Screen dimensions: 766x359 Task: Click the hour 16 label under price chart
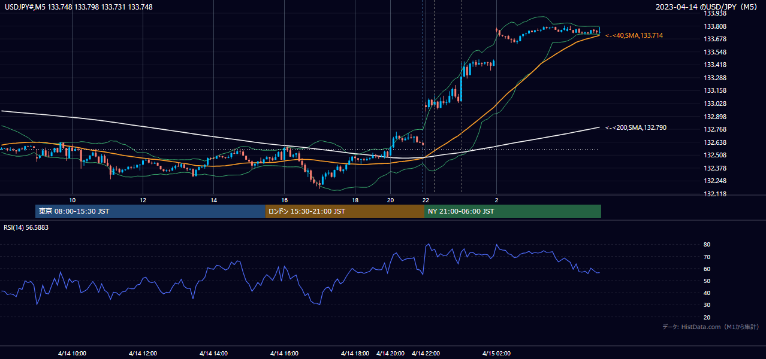click(284, 200)
